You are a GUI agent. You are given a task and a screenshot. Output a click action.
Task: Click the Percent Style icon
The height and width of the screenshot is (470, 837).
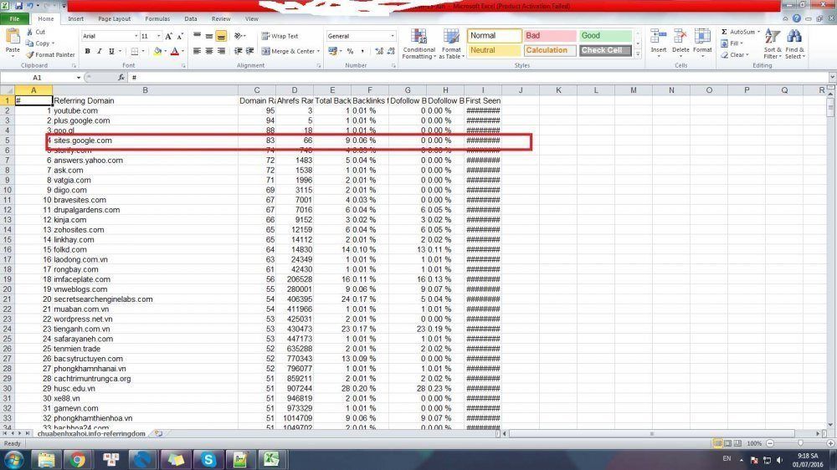(x=350, y=51)
